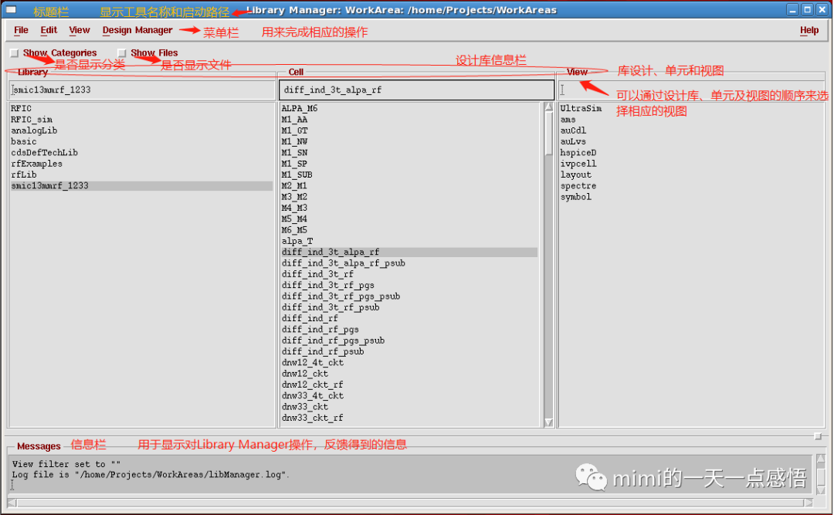Select the dnw12_4t_ckt cell
The width and height of the screenshot is (834, 515).
[x=313, y=363]
